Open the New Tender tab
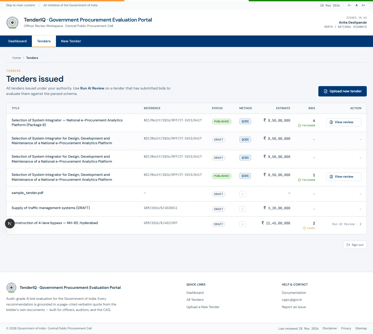Screen dimensions: 373x334 [71, 41]
